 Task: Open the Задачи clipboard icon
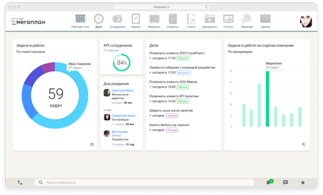click(x=136, y=19)
